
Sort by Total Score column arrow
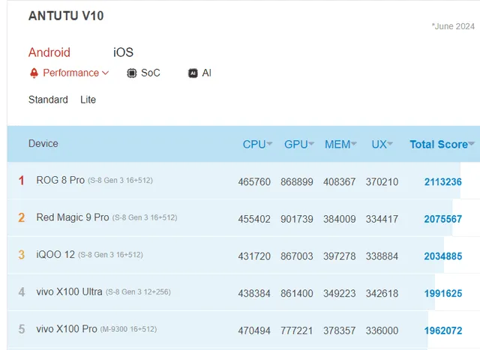[472, 143]
